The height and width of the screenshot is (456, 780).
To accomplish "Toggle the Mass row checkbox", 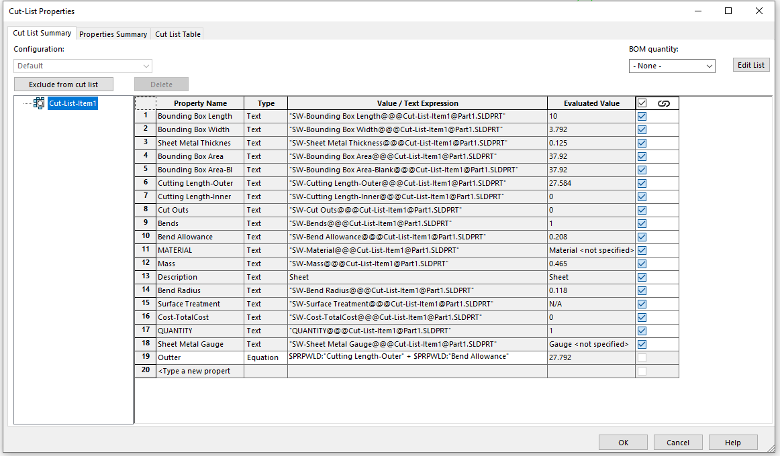I will (642, 264).
